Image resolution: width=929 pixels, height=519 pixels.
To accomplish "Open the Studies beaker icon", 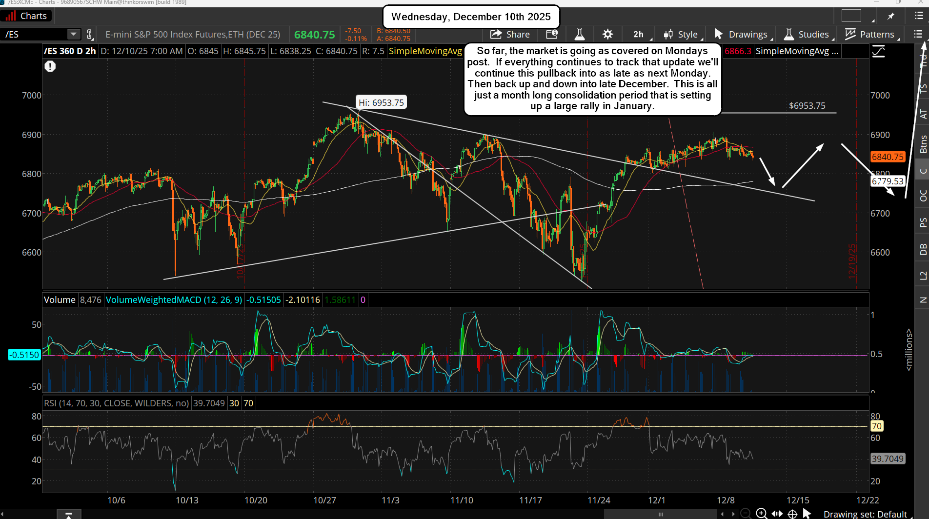I will point(788,34).
